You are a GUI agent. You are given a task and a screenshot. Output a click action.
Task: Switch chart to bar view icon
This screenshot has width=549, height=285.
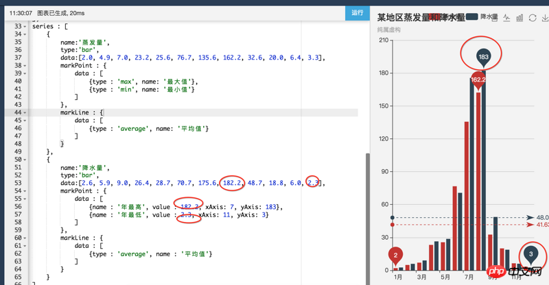pyautogui.click(x=519, y=18)
